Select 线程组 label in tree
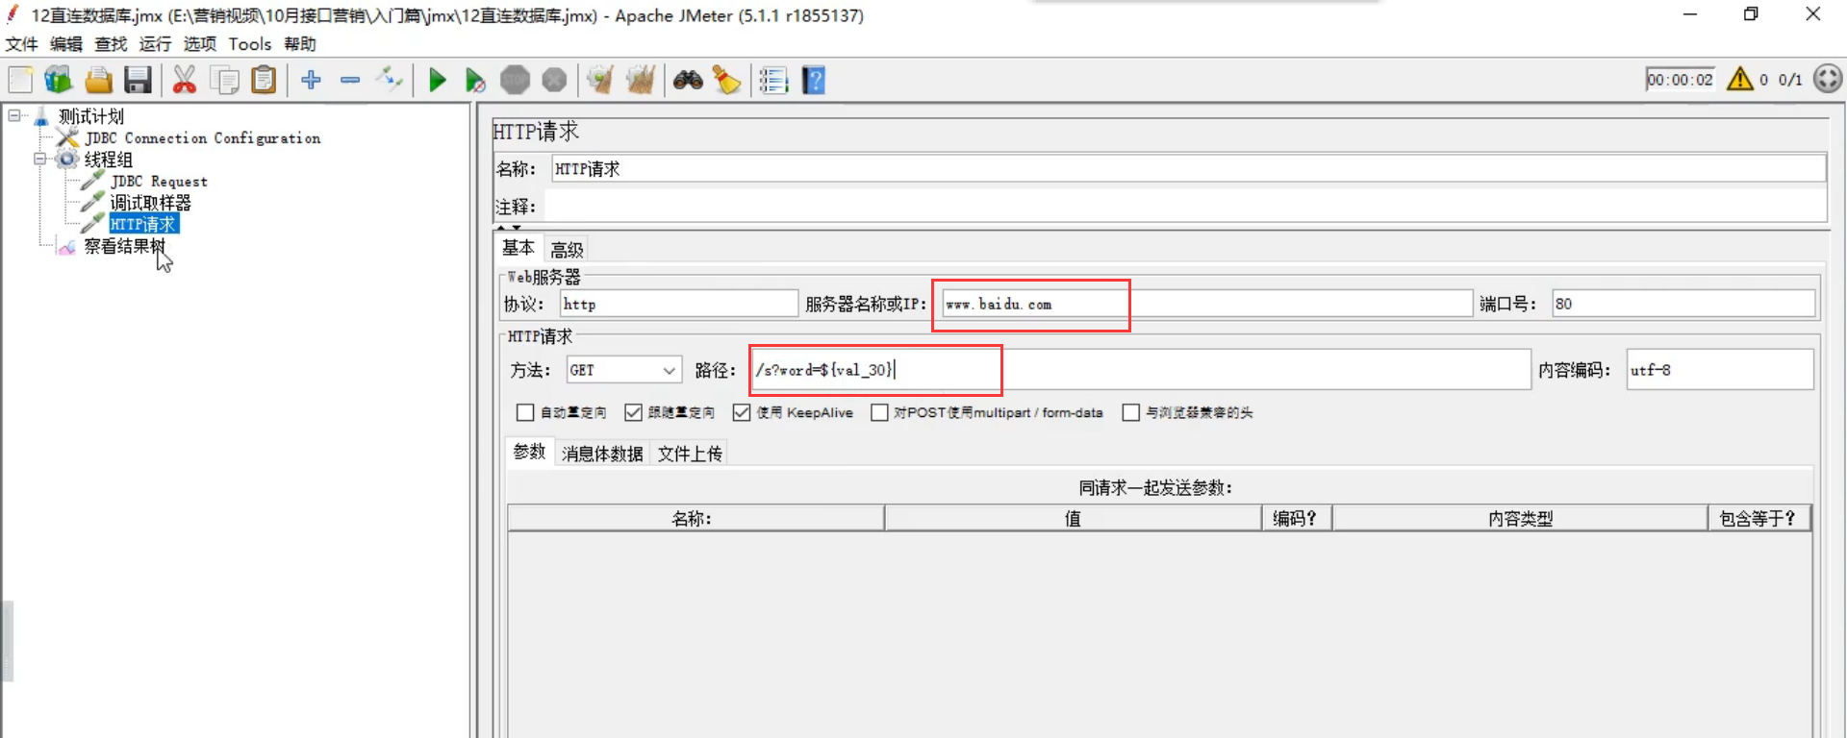 point(108,160)
